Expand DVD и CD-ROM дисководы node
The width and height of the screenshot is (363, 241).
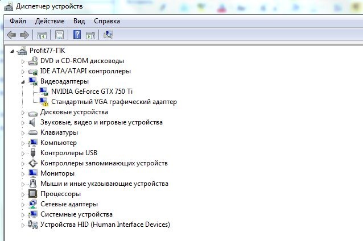[23, 61]
